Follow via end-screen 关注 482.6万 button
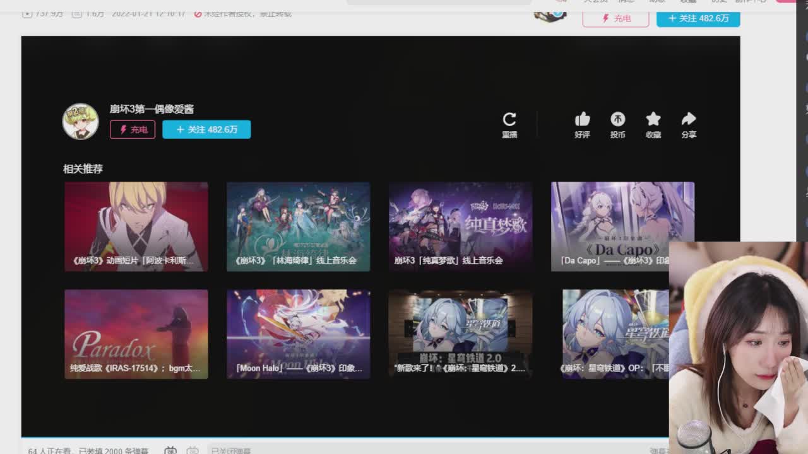Image resolution: width=808 pixels, height=454 pixels. pyautogui.click(x=206, y=129)
